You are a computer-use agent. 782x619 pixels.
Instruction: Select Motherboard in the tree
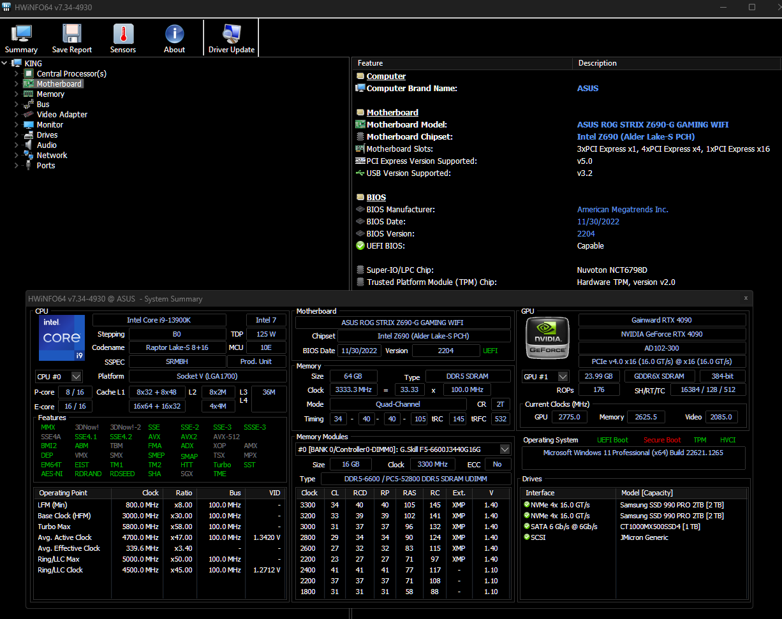tap(59, 84)
